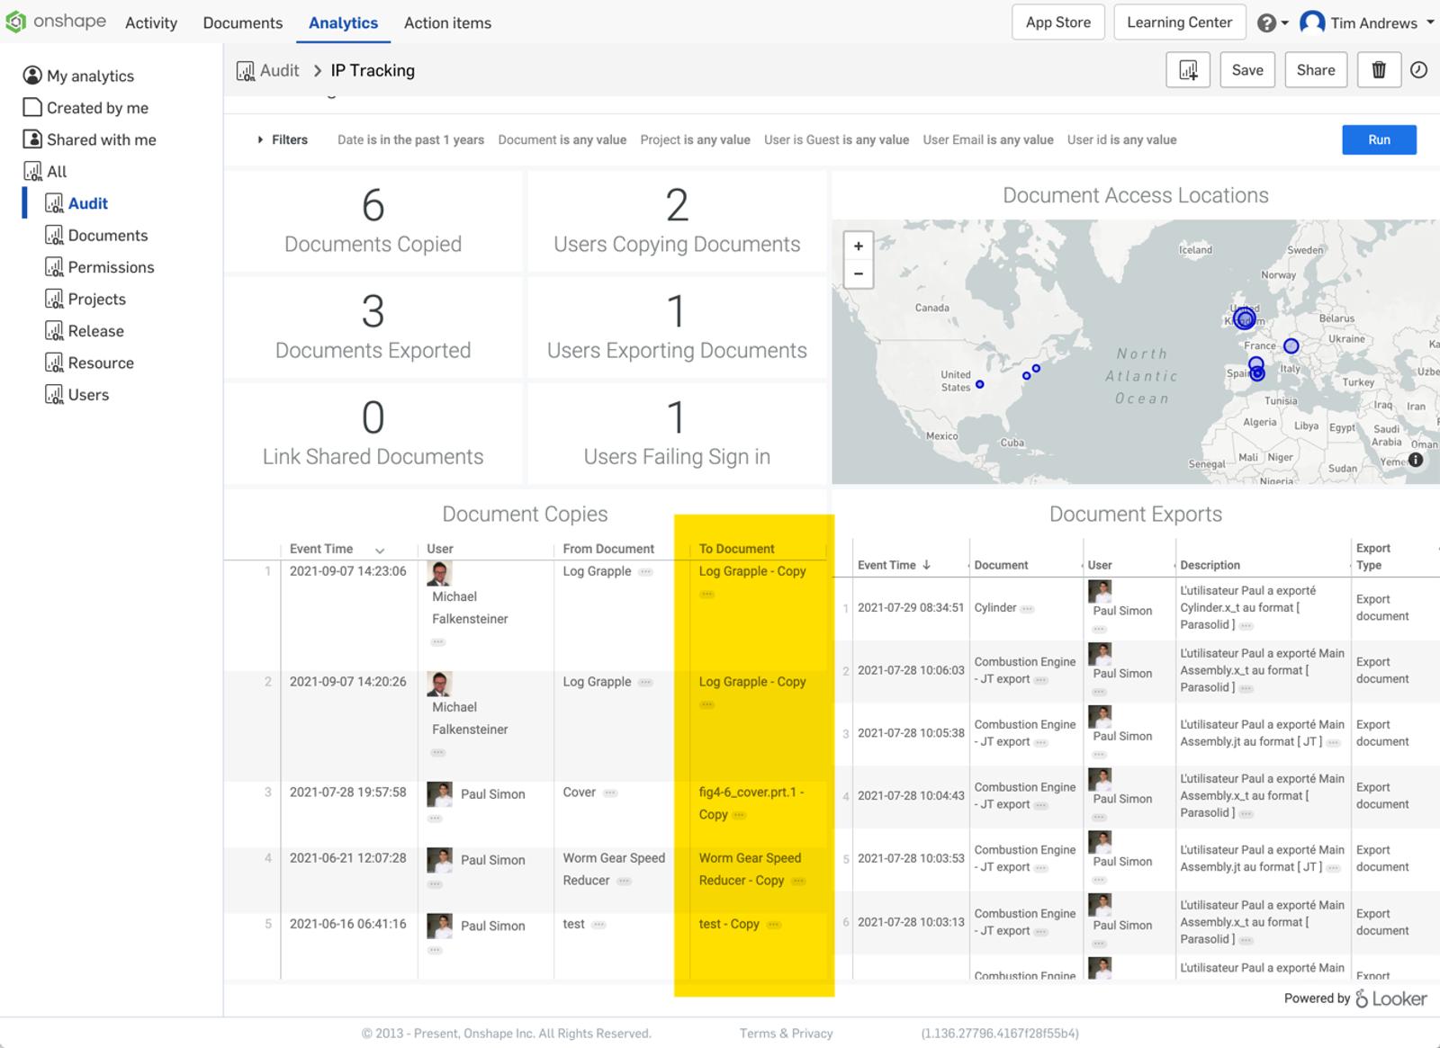Viewport: 1440px width, 1048px height.
Task: Expand the Filters section
Action: [x=283, y=140]
